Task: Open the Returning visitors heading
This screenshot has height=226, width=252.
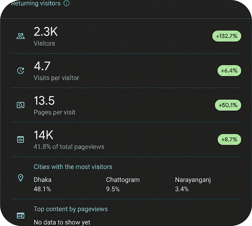Action: coord(36,3)
